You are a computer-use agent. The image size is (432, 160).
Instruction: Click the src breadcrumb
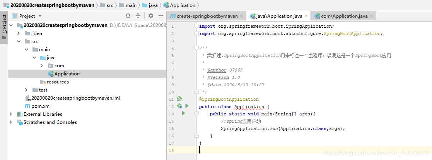[106, 5]
